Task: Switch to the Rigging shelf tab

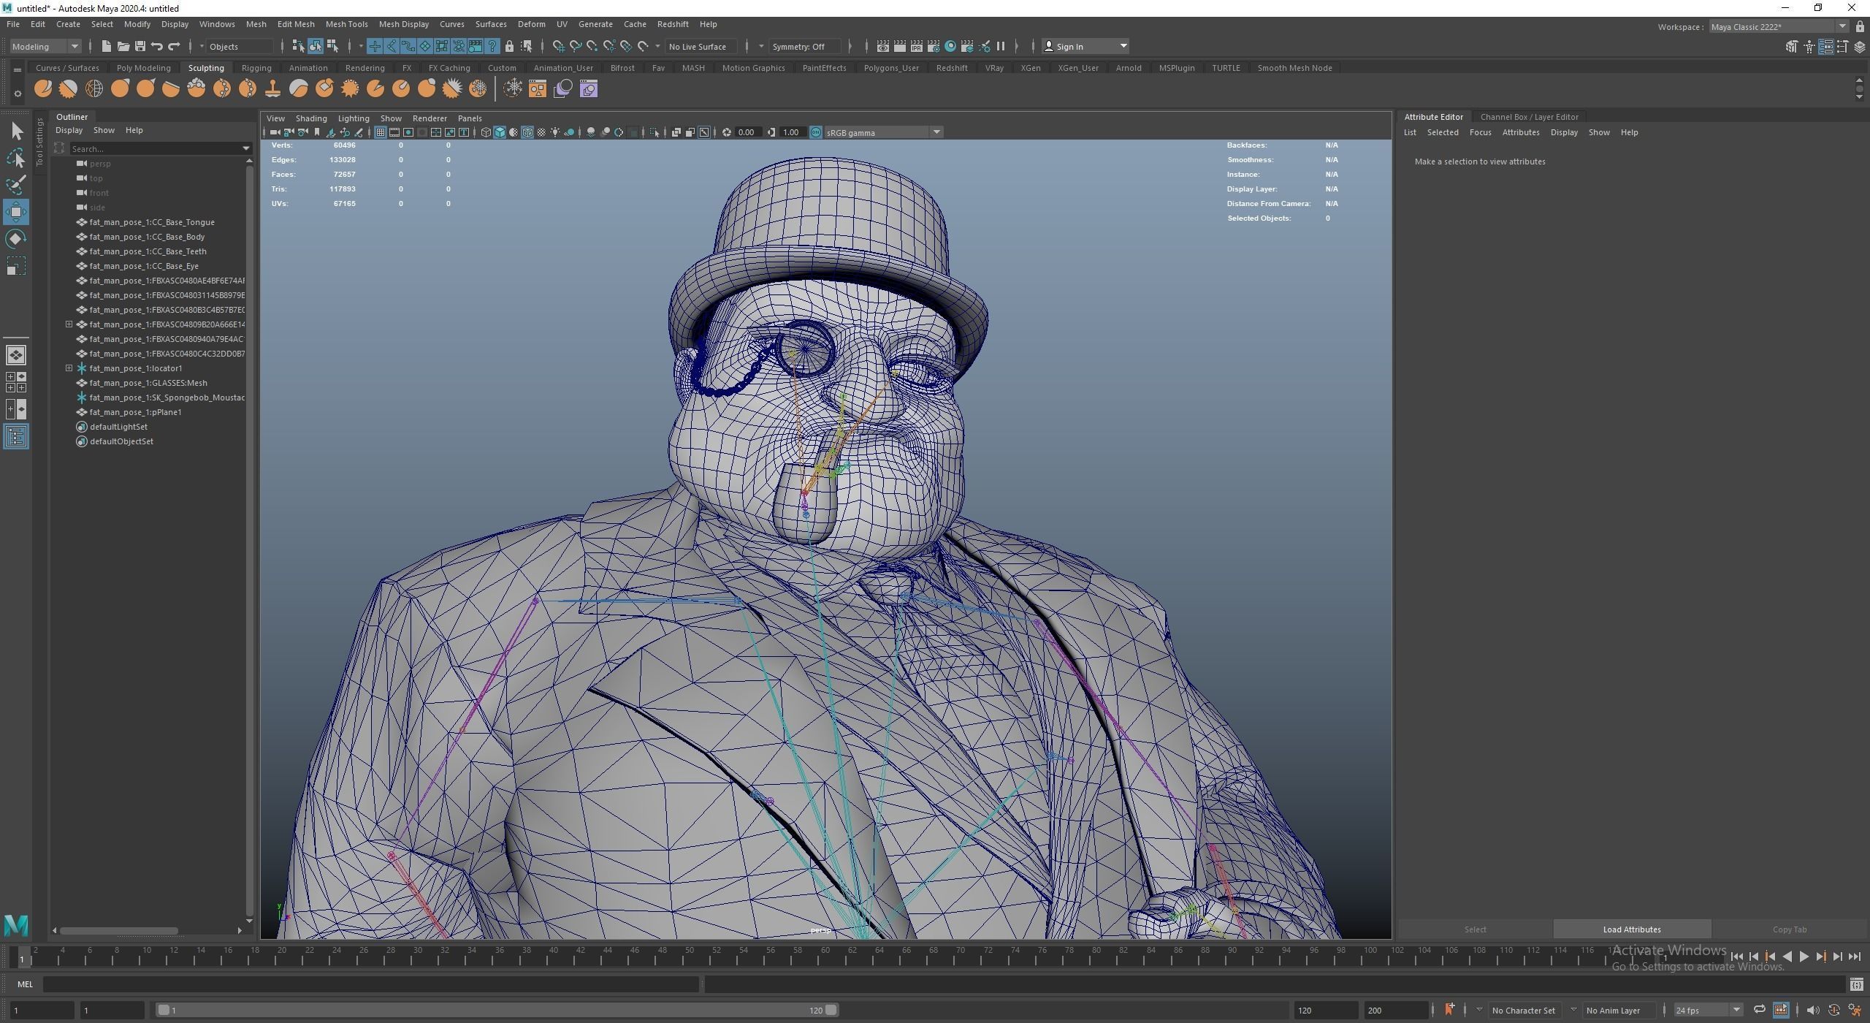Action: [x=256, y=68]
